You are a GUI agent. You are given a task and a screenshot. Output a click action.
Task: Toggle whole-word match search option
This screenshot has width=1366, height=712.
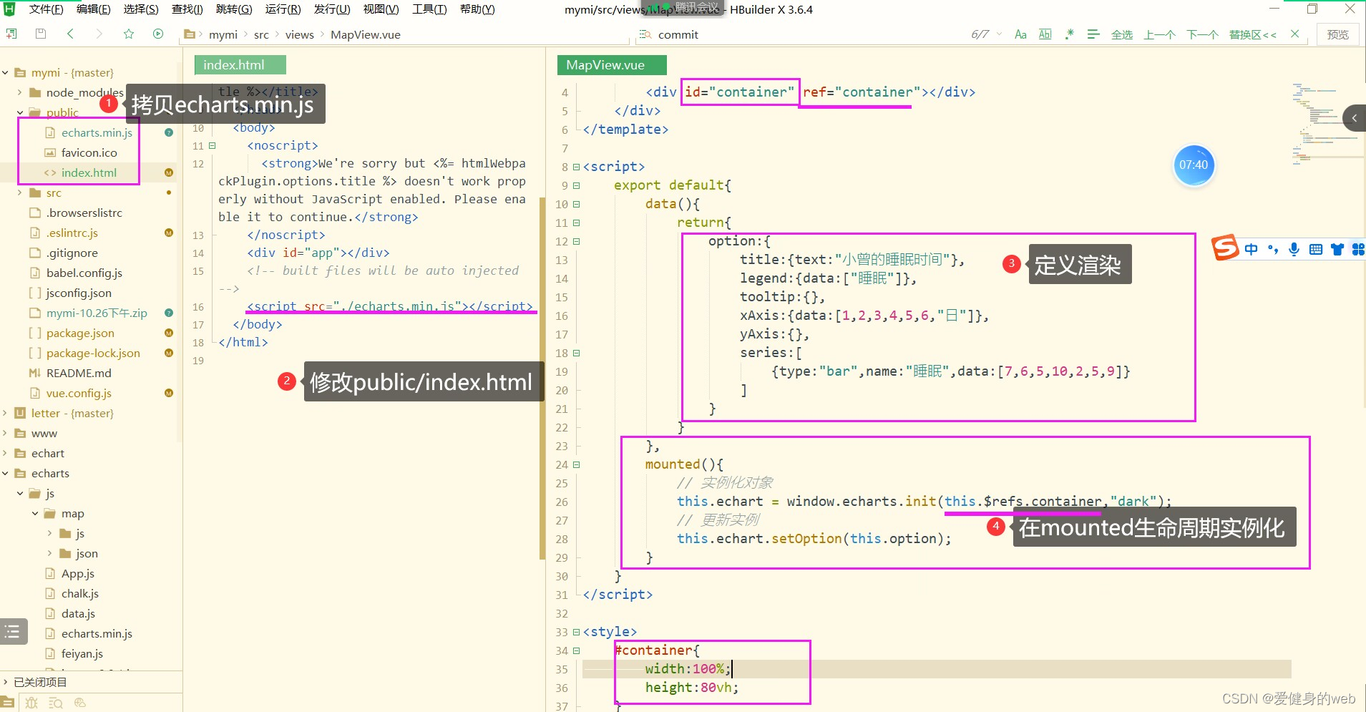click(x=1045, y=34)
